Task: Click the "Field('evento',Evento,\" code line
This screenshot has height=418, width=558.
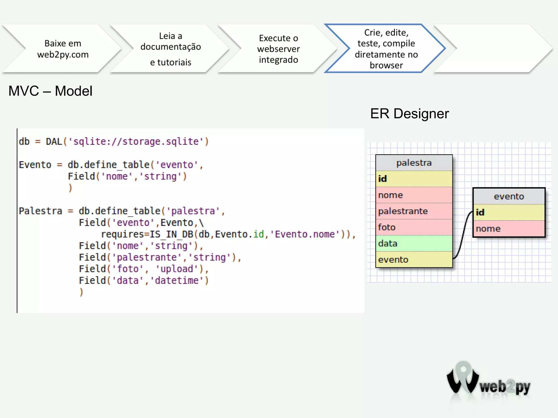Action: 141,223
